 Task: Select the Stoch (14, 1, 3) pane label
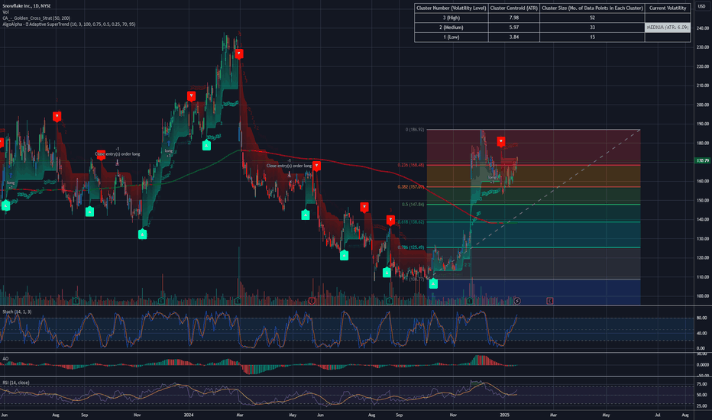tap(17, 312)
